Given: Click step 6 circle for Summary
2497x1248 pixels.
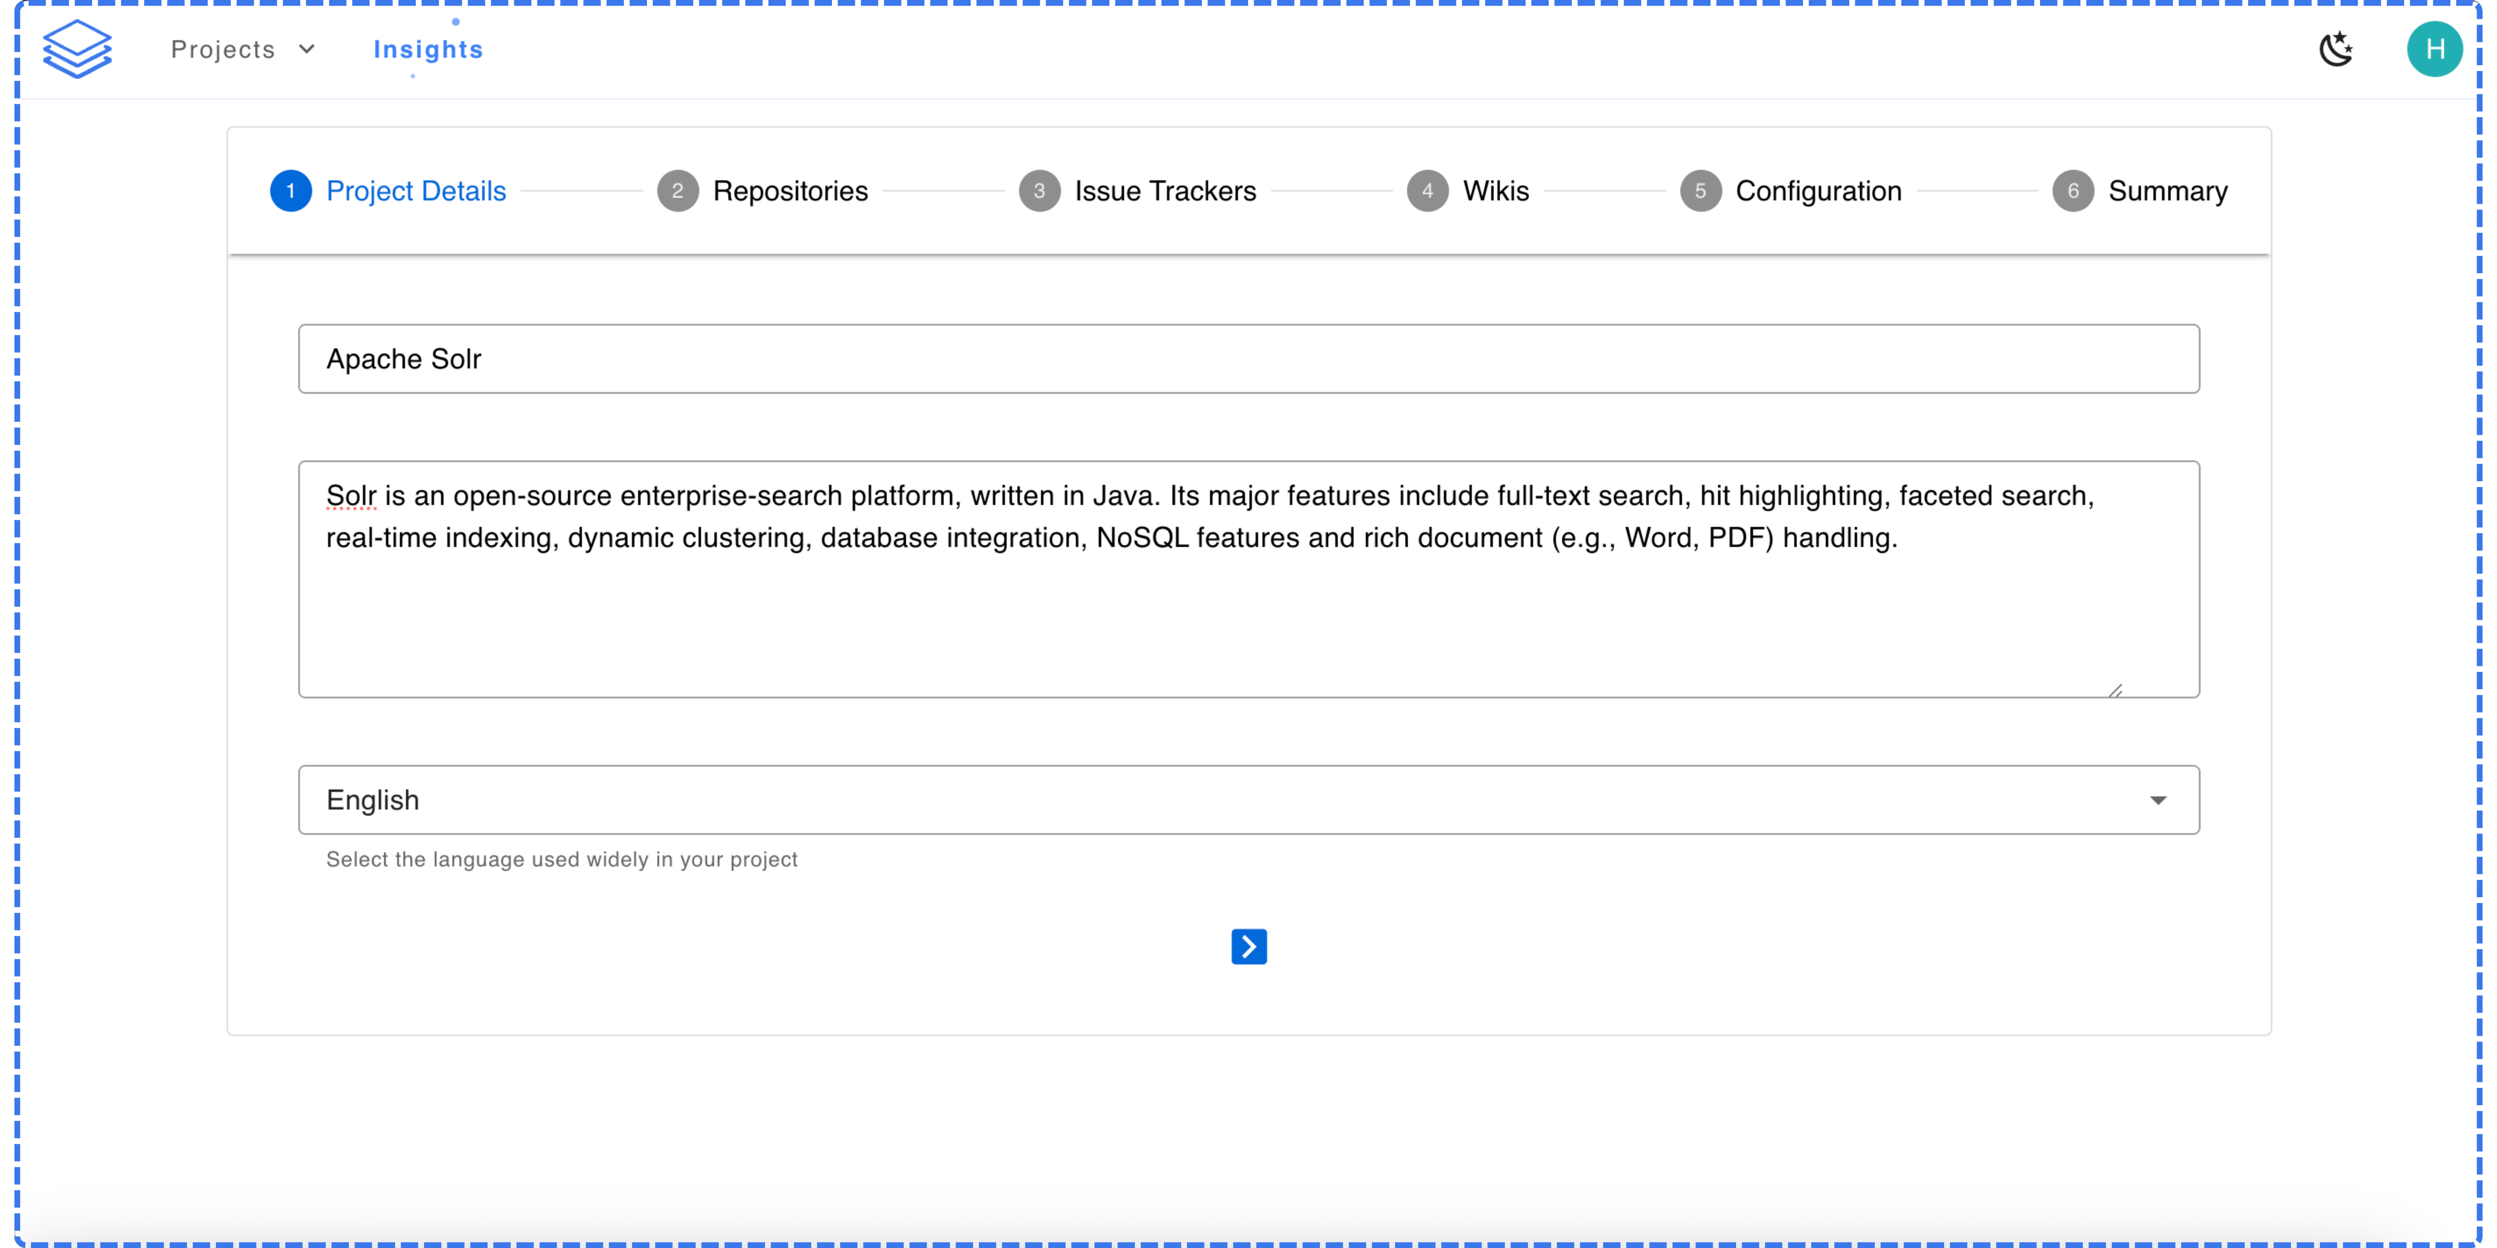Looking at the screenshot, I should tap(2072, 191).
